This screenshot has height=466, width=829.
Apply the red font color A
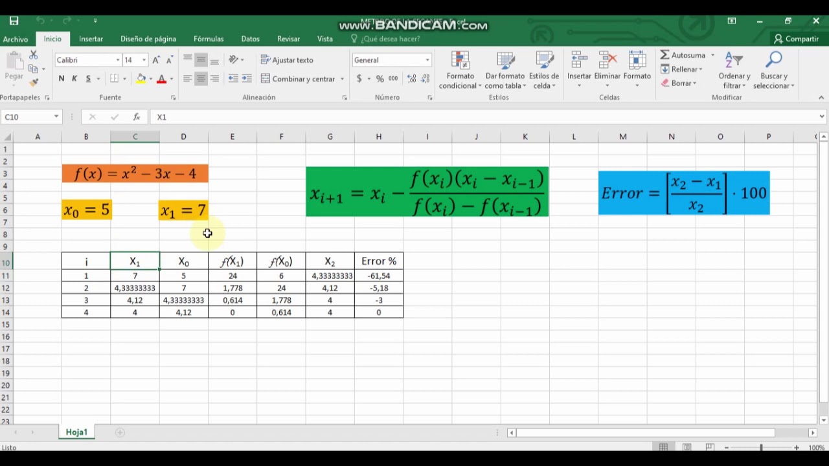coord(162,79)
